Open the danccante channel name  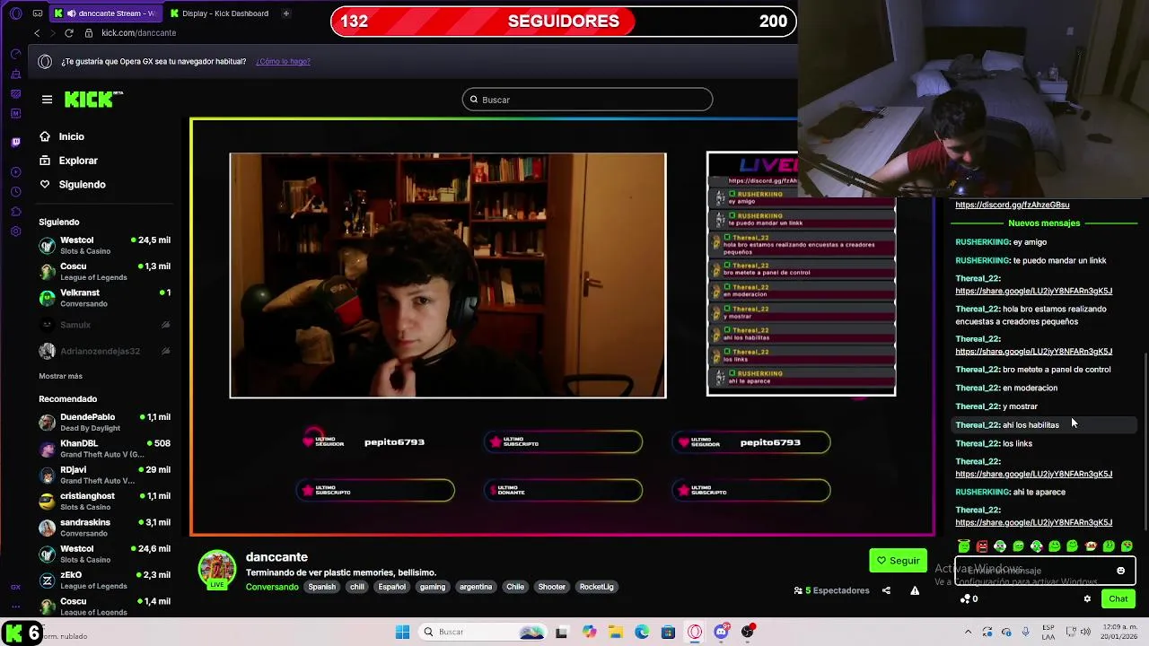pyautogui.click(x=276, y=557)
